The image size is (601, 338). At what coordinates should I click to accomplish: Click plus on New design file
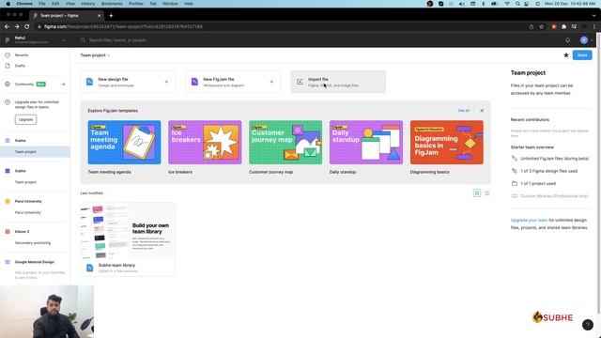[x=166, y=82]
